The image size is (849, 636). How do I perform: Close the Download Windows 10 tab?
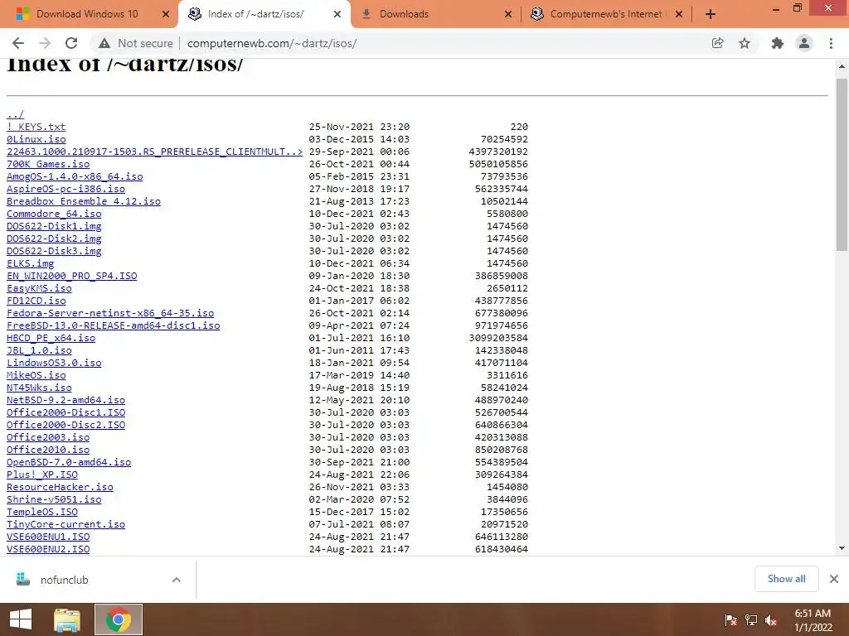(x=166, y=15)
